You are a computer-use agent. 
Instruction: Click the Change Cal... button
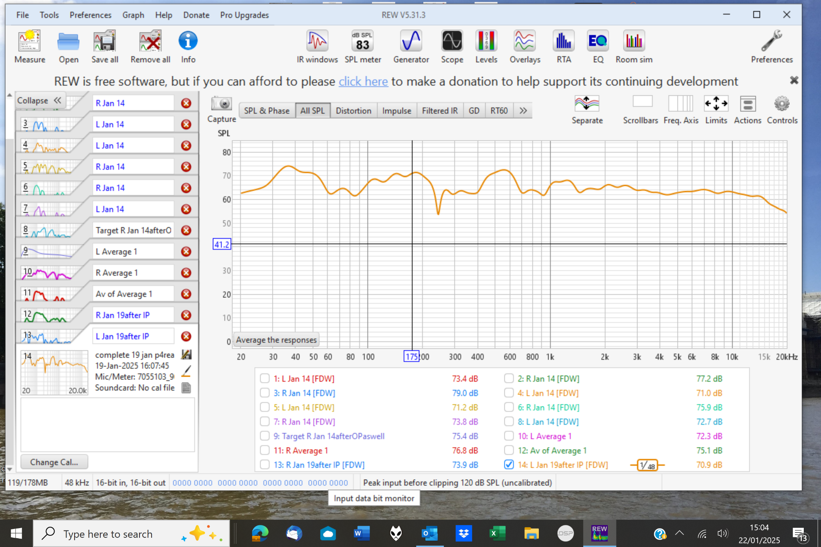(54, 462)
